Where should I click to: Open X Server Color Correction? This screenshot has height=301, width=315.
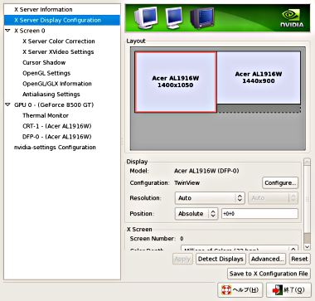click(x=59, y=41)
